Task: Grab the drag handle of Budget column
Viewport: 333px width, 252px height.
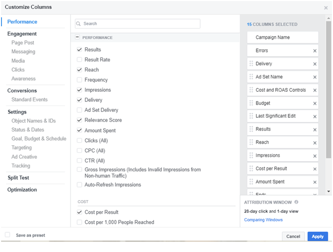Action: tap(251, 103)
